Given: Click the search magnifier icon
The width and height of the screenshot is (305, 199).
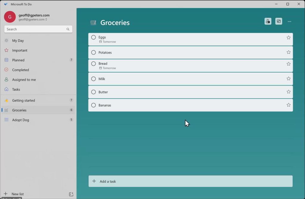Looking at the screenshot, I should pos(68,29).
